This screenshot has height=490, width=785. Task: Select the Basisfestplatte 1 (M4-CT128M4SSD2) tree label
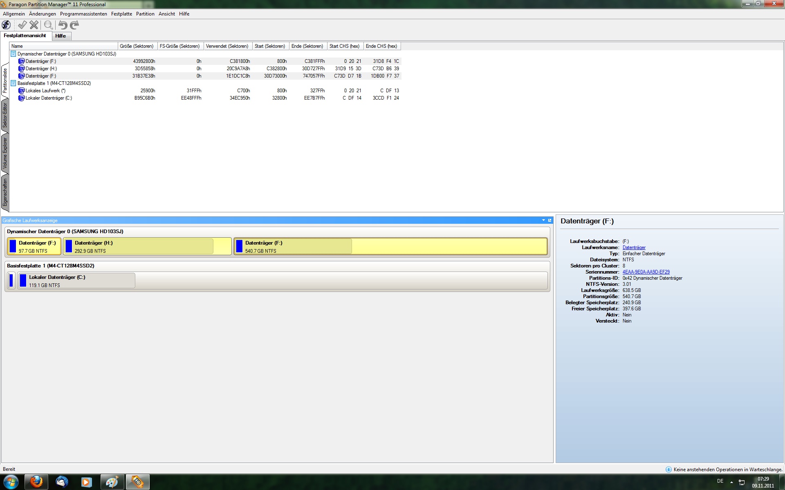(54, 83)
